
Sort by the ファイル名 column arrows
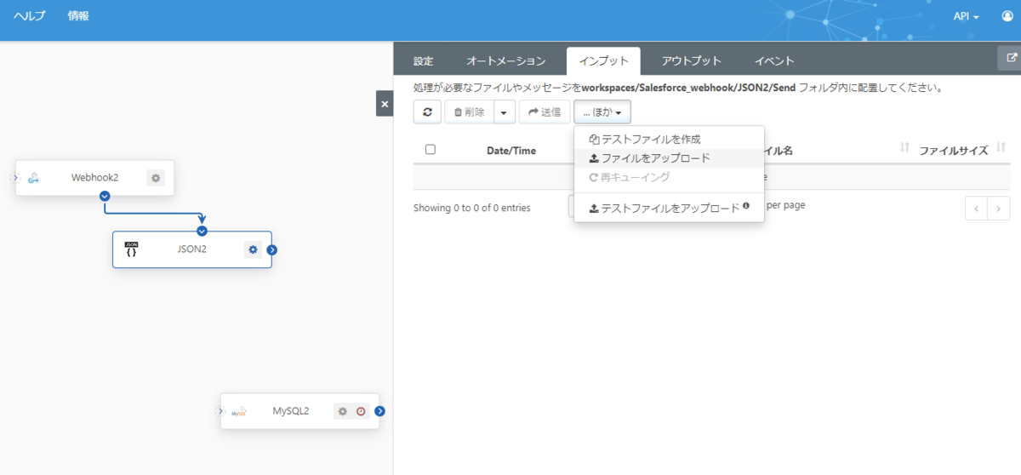click(x=904, y=148)
